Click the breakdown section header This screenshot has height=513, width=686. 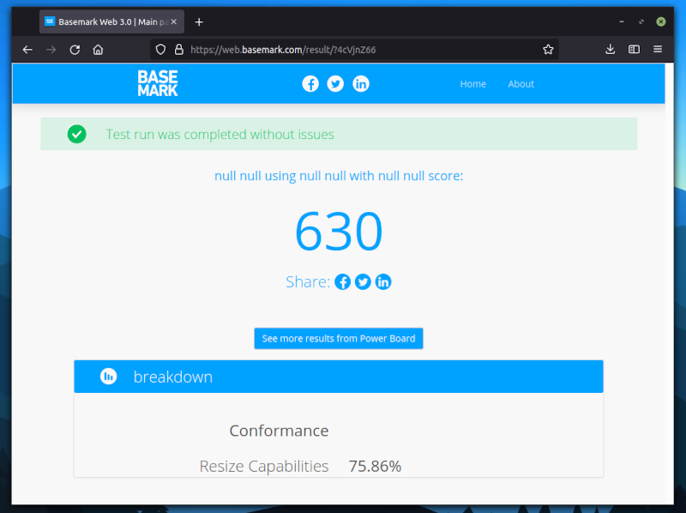[x=339, y=377]
